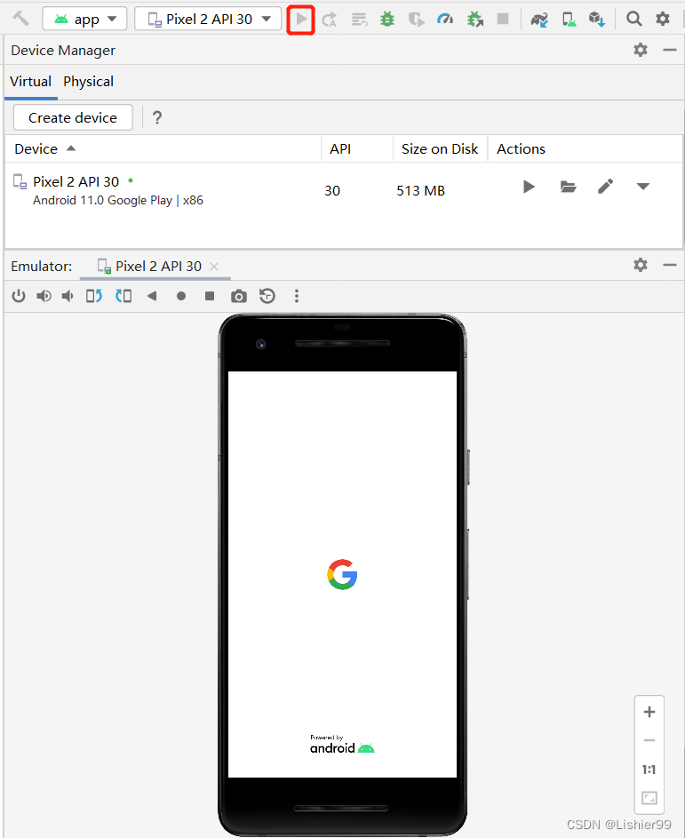
Task: Switch to the Virtual tab
Action: point(30,81)
